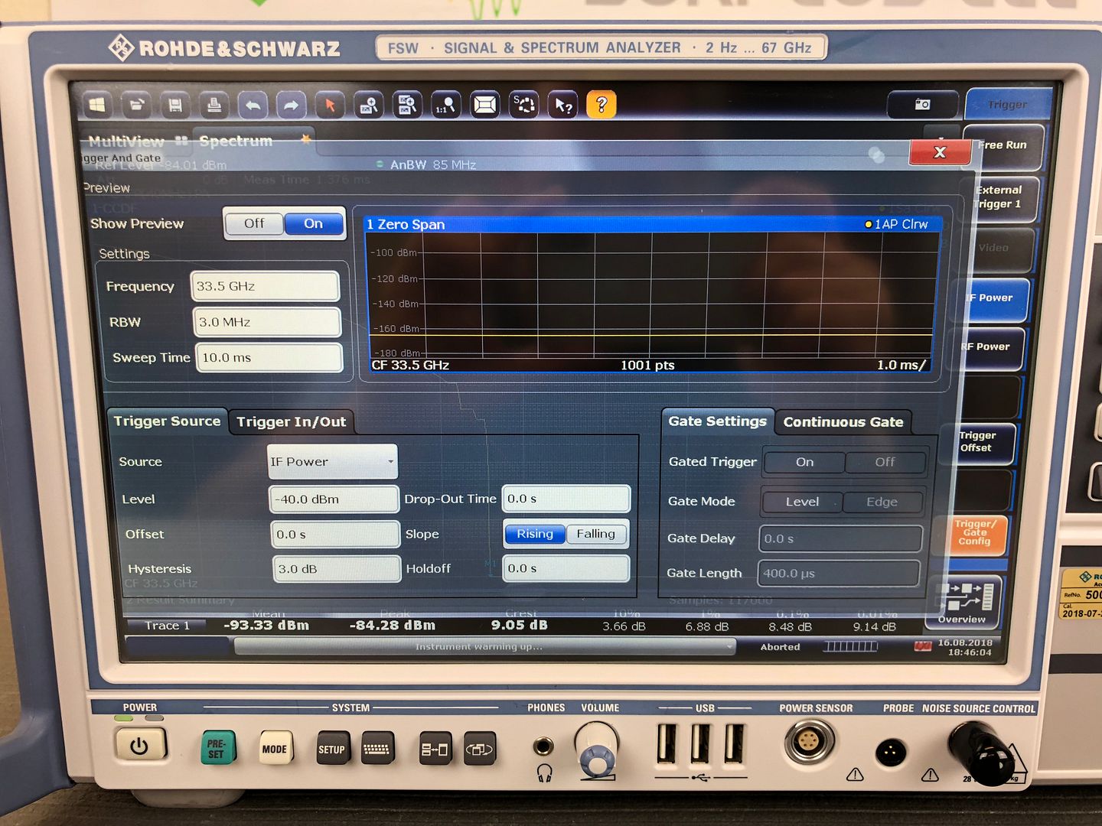This screenshot has height=826, width=1102.
Task: Open the Gate Settings tab
Action: 717,421
